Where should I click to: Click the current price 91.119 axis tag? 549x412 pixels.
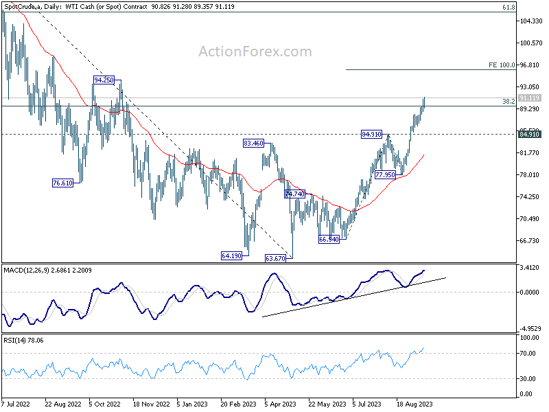pos(529,98)
